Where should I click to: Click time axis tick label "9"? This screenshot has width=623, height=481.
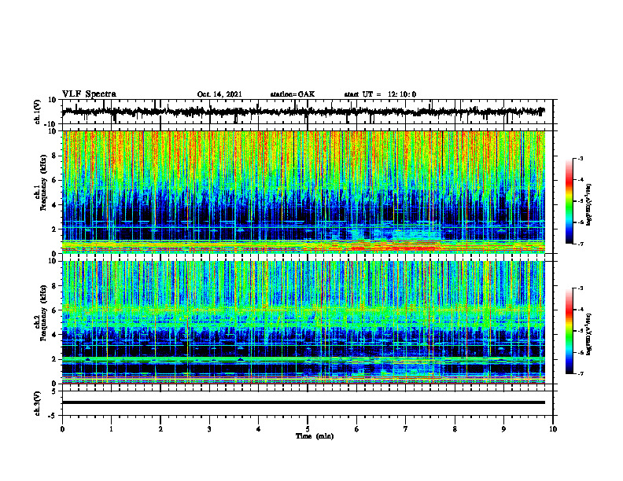(503, 429)
